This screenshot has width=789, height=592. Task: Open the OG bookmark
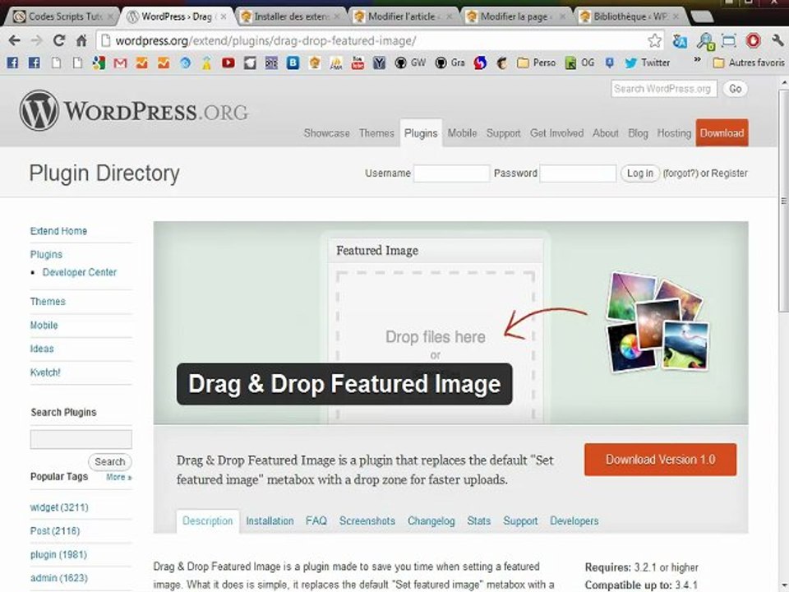pos(579,62)
